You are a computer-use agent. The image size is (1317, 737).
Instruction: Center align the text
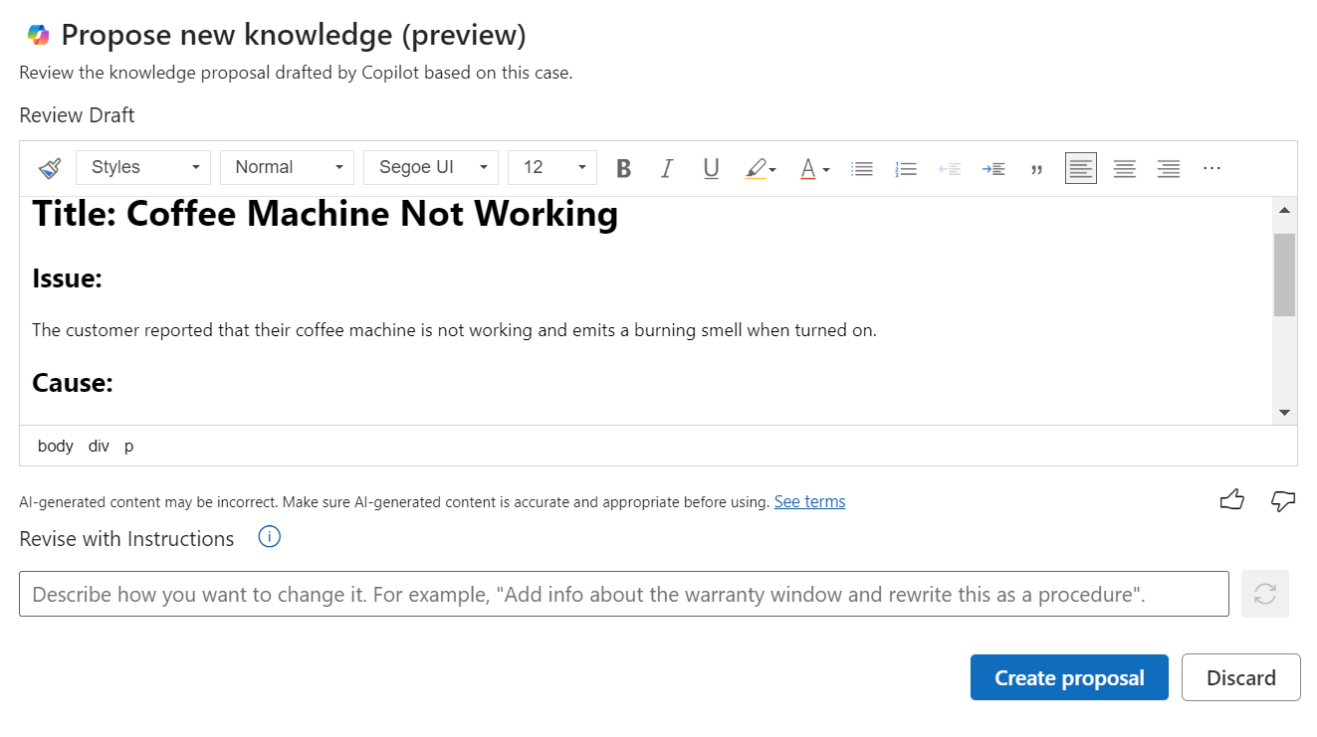[x=1125, y=168]
